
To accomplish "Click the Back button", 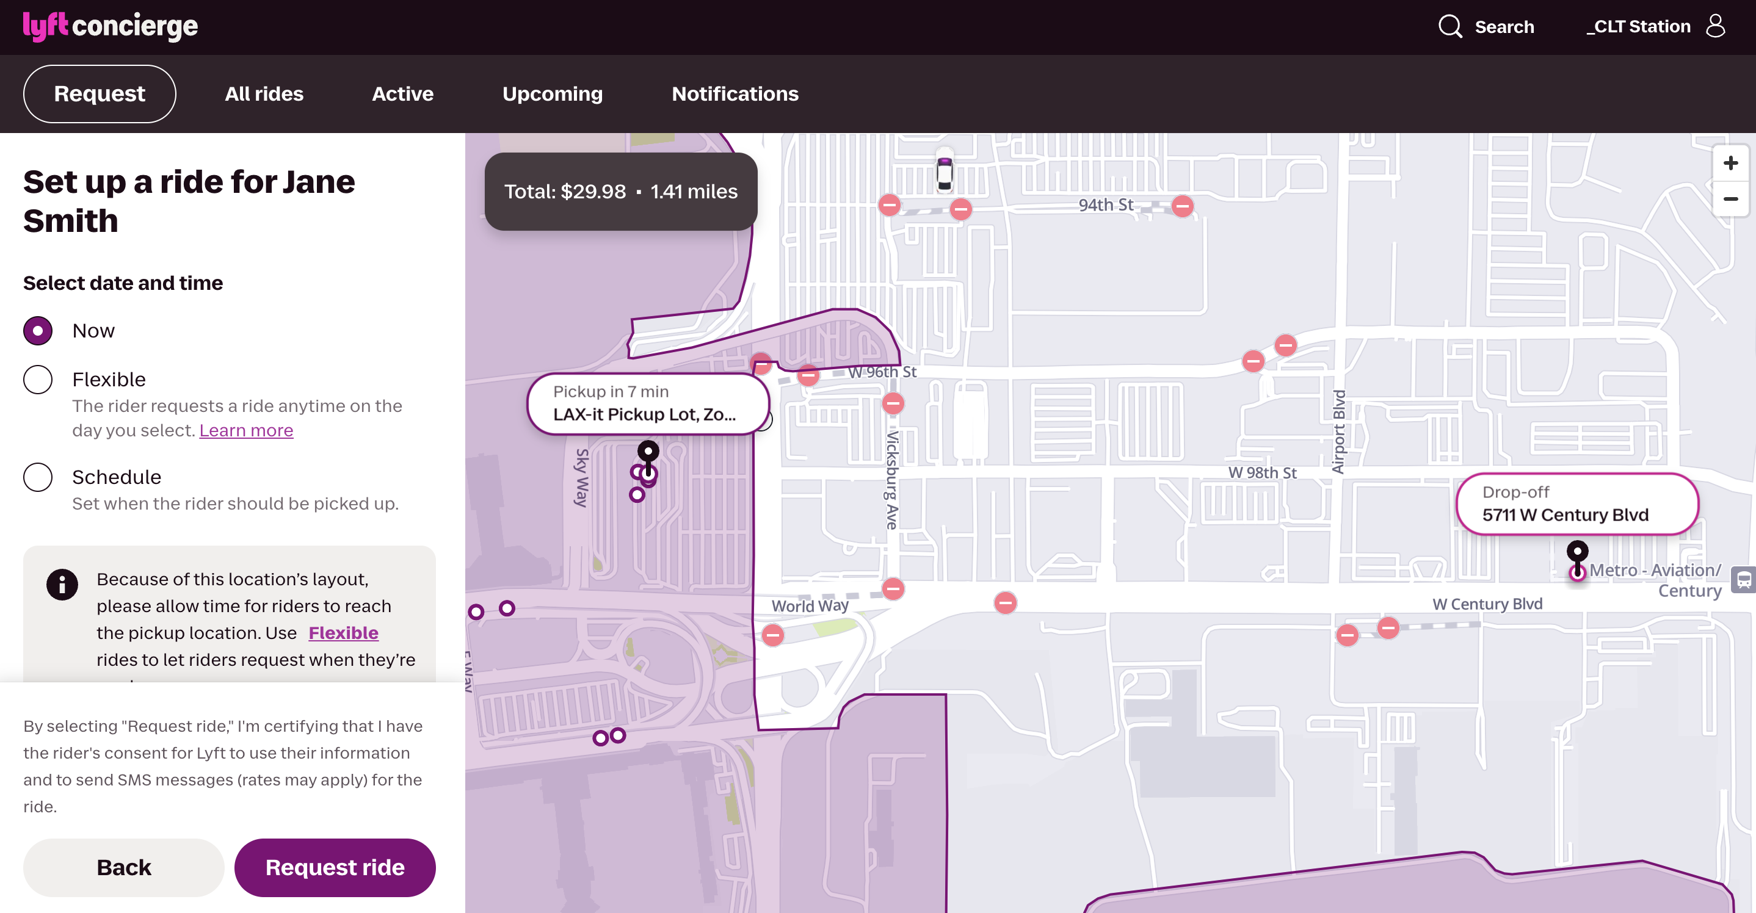I will pos(123,867).
